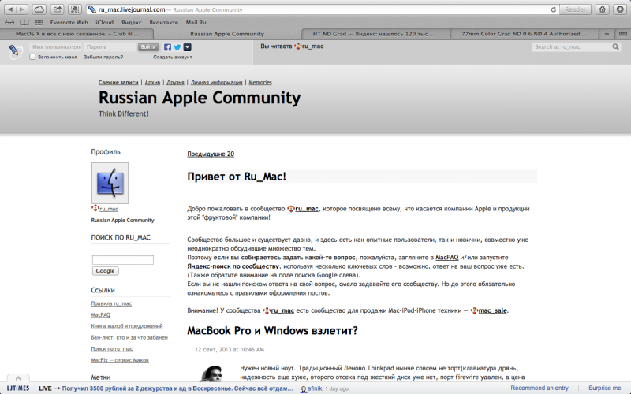631x394 pixels.
Task: Open the Личная информация link
Action: tap(216, 83)
